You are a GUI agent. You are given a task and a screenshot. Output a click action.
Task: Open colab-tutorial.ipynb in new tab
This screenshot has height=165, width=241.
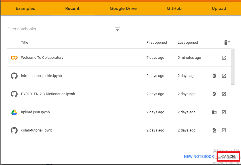pos(224,130)
